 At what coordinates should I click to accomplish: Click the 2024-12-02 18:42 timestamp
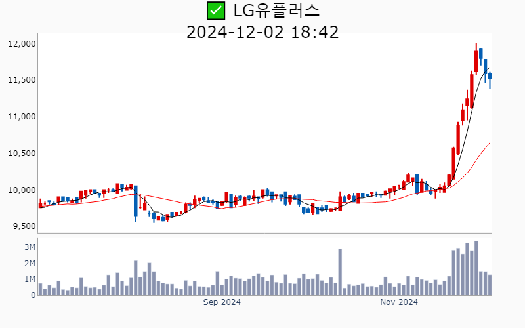262,32
